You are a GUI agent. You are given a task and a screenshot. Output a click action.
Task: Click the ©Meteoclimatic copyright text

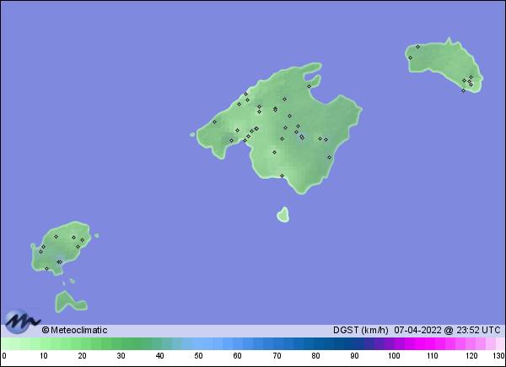click(74, 330)
